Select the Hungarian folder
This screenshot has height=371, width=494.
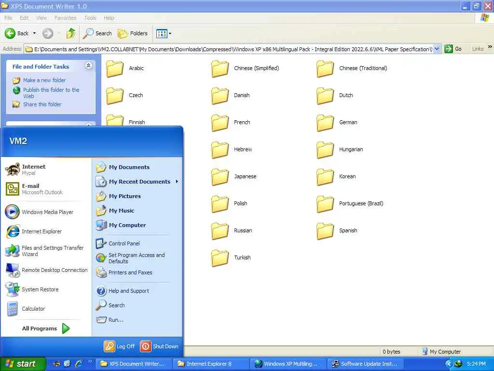pyautogui.click(x=340, y=150)
